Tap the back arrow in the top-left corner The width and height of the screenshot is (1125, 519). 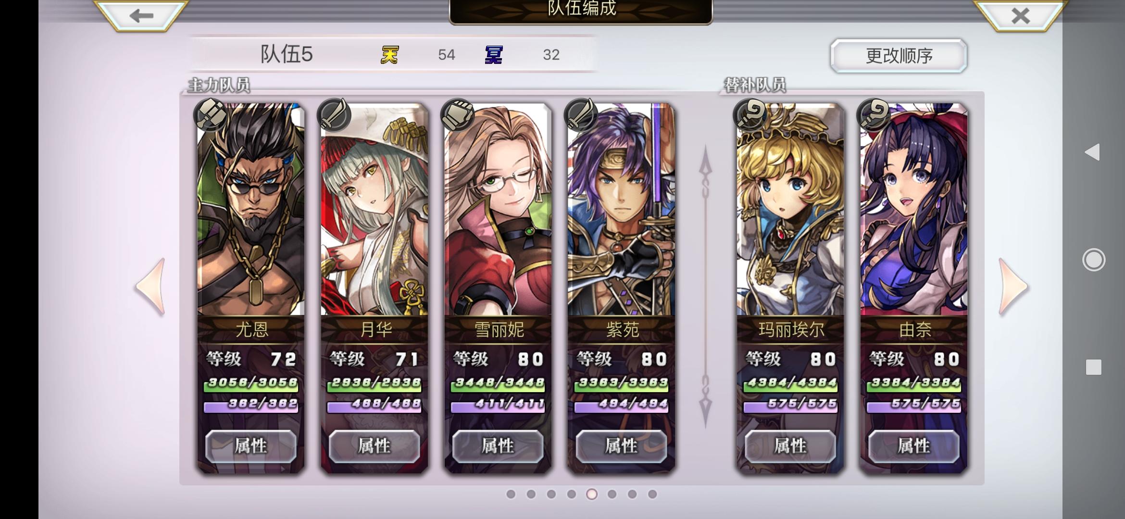coord(141,15)
